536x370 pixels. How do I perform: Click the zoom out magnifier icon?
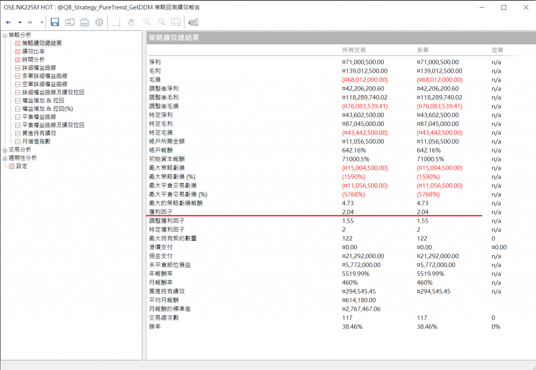pyautogui.click(x=161, y=22)
